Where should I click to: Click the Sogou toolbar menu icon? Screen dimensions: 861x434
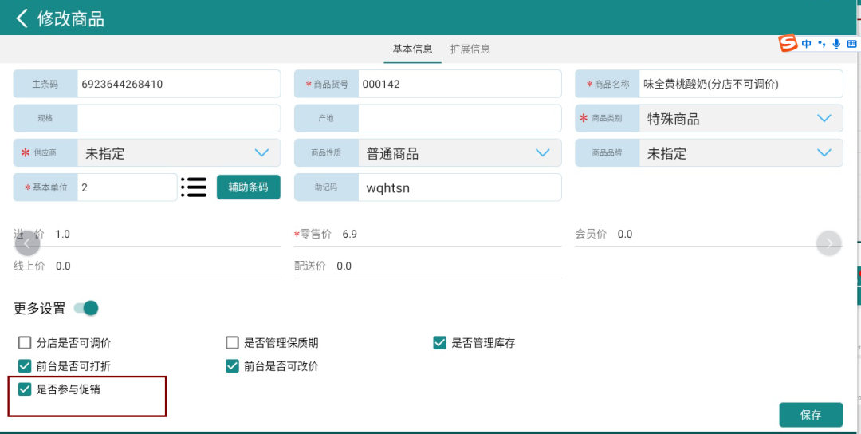851,44
